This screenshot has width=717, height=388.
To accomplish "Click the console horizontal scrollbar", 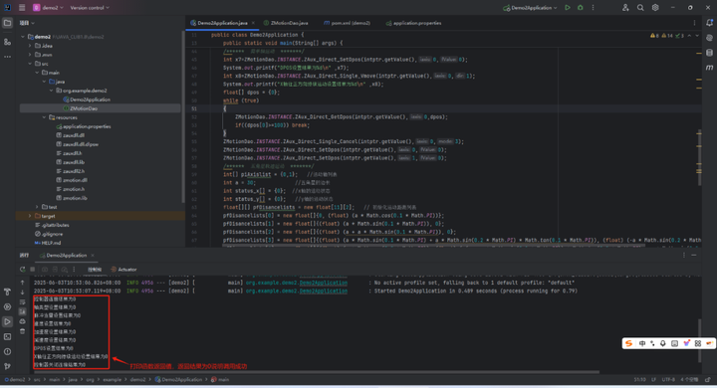I will pyautogui.click(x=316, y=372).
